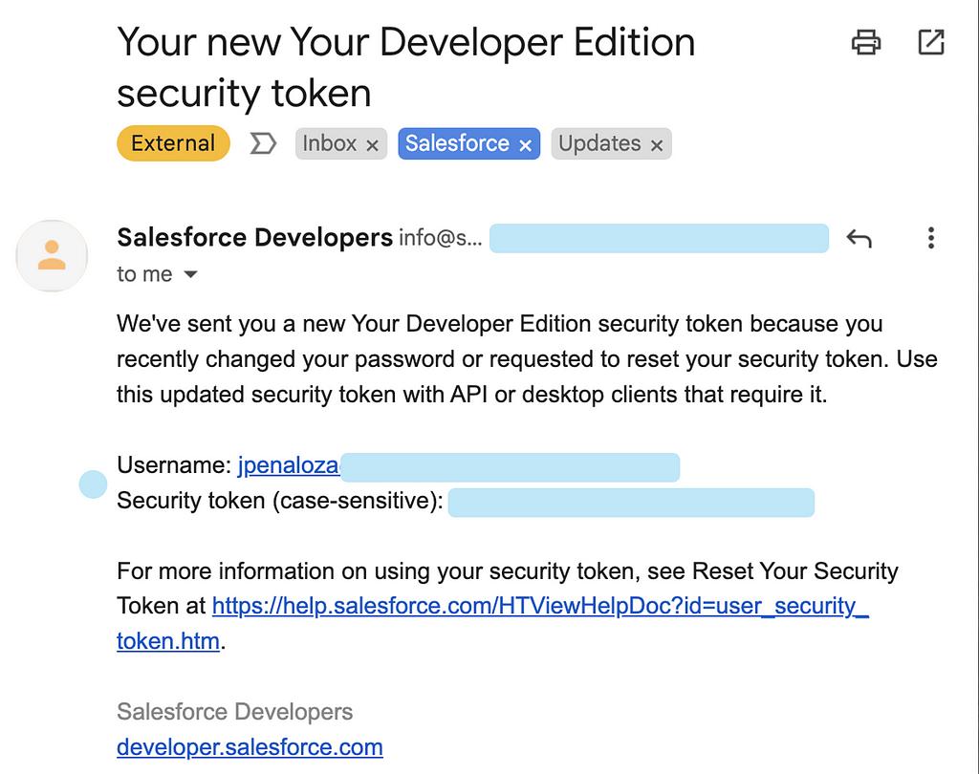Visit the developer.salesforce.com link
The image size is (979, 774).
[x=250, y=747]
